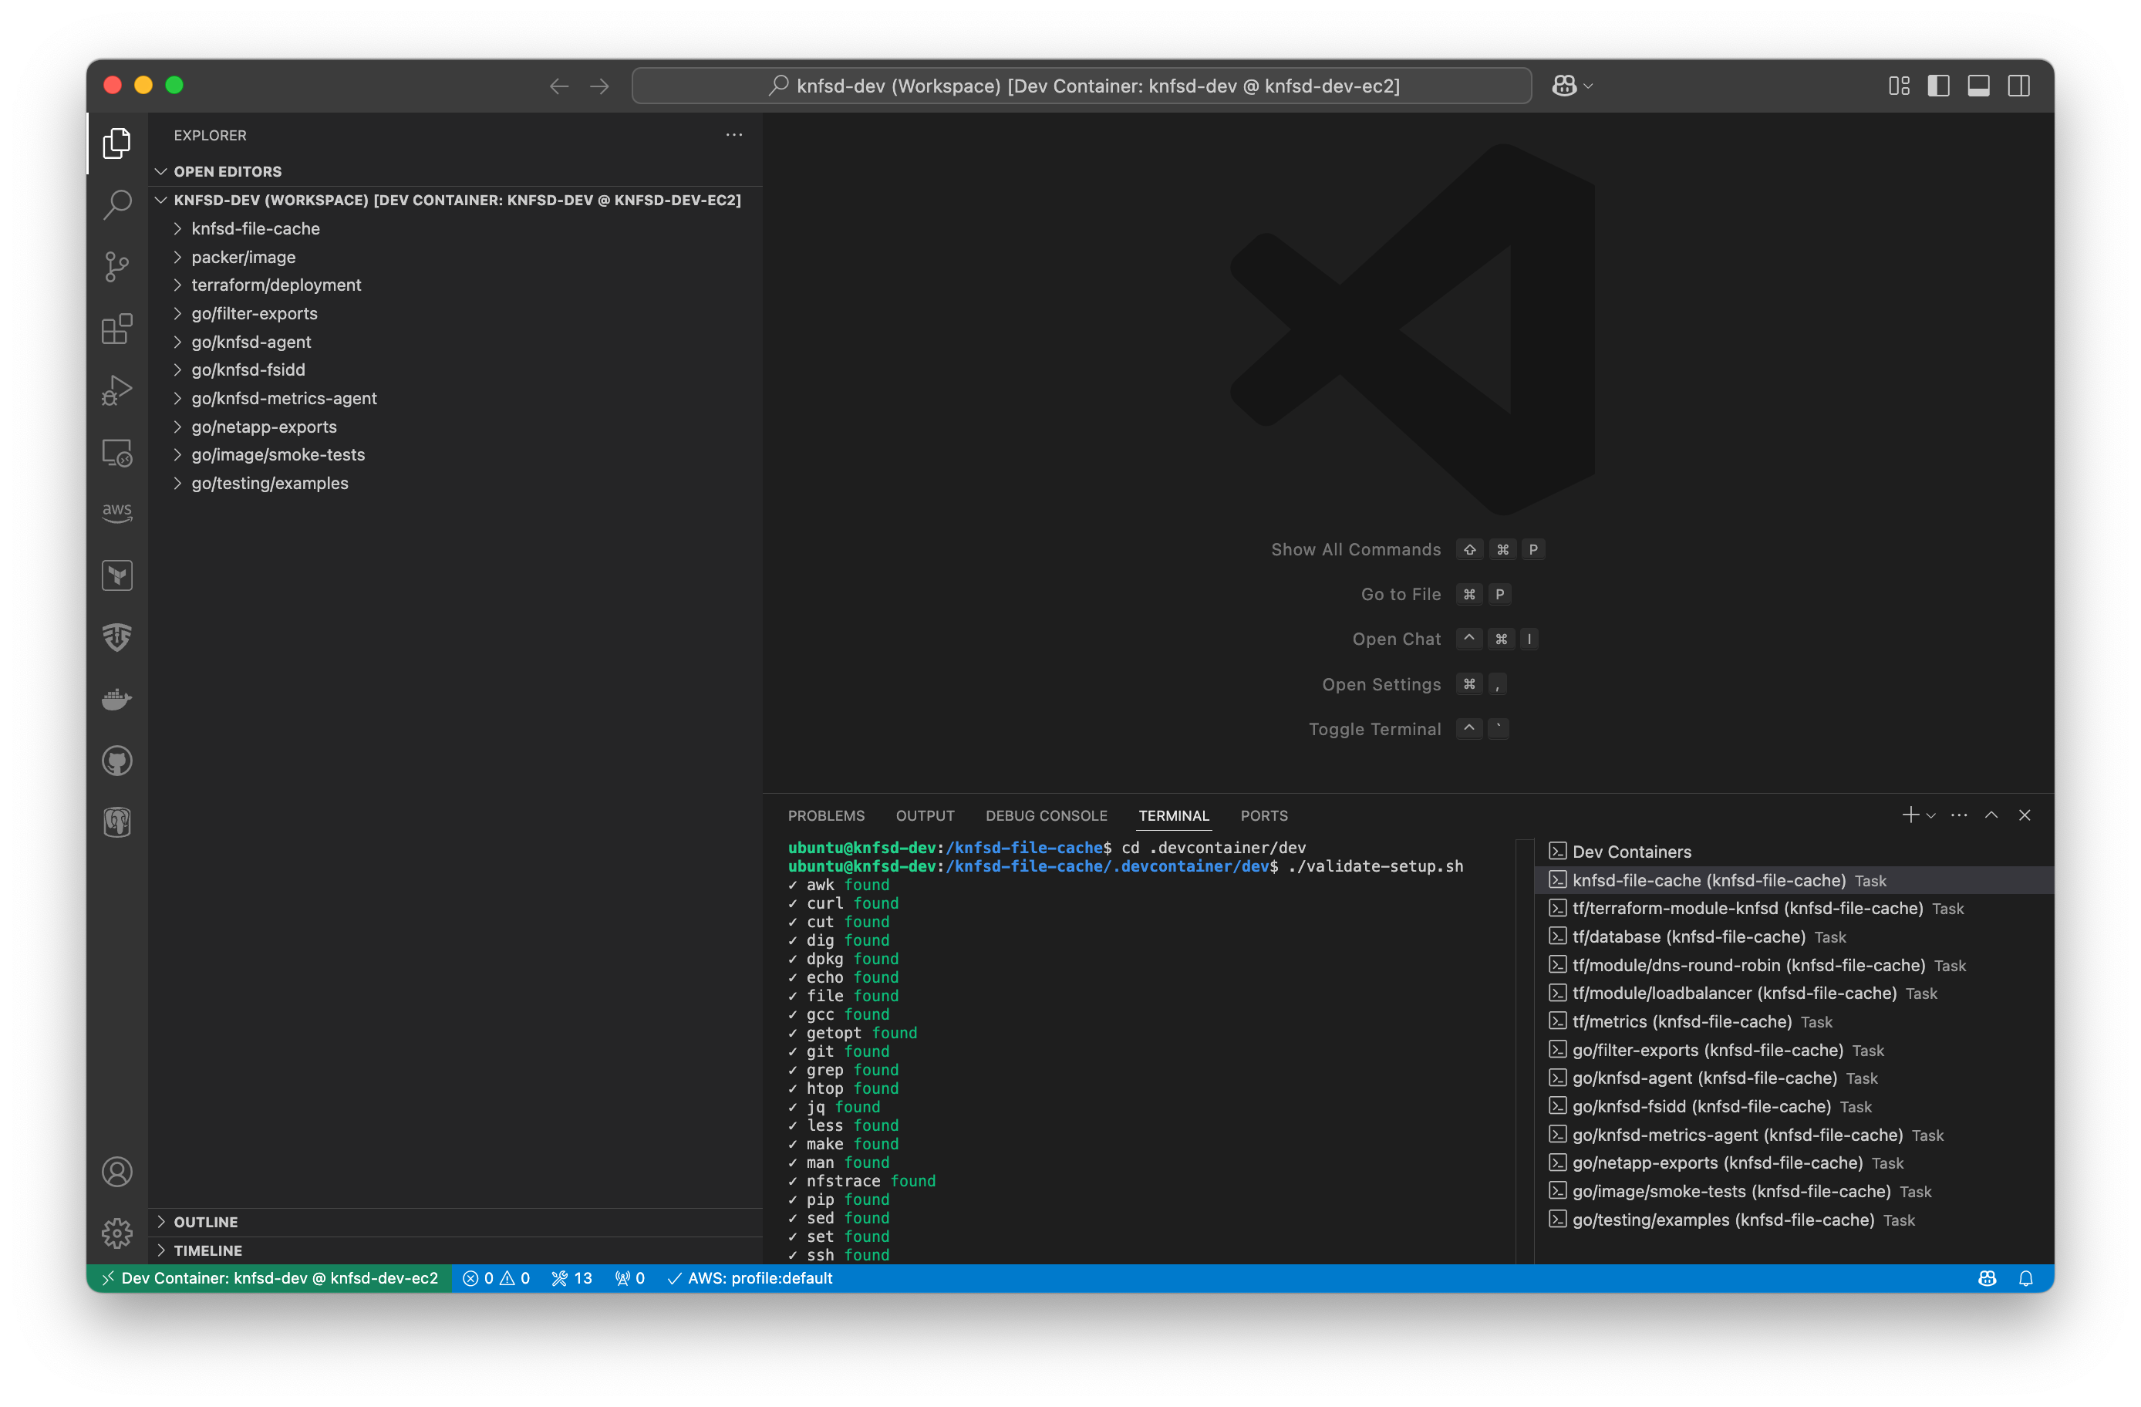The image size is (2141, 1407).
Task: Collapse the KNFSD-DEV workspace section
Action: click(456, 200)
